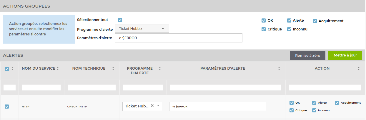Image resolution: width=366 pixels, height=120 pixels.
Task: Sort by Paramètres d'alerte column arrows
Action: [279, 68]
